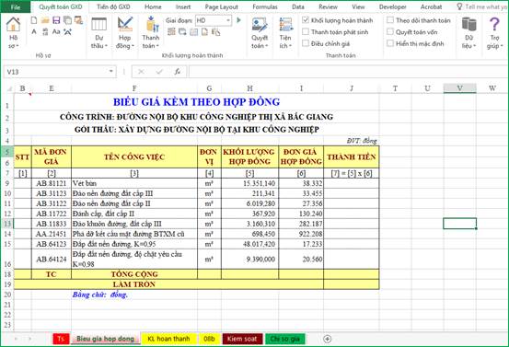Switch to the Page Layout ribbon tab
This screenshot has height=347, width=509.
click(x=222, y=6)
